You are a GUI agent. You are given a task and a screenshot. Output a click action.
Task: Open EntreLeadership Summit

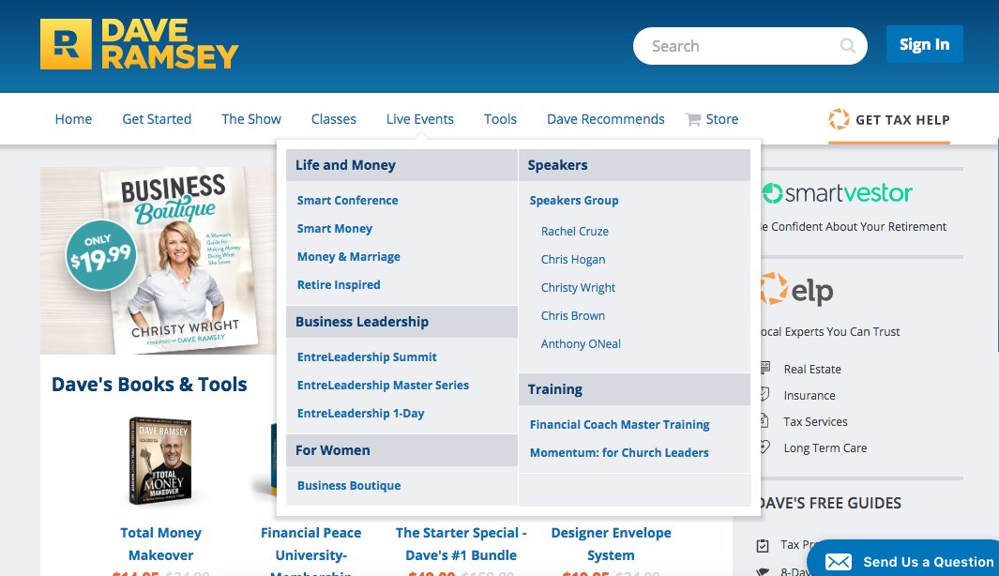pyautogui.click(x=367, y=356)
